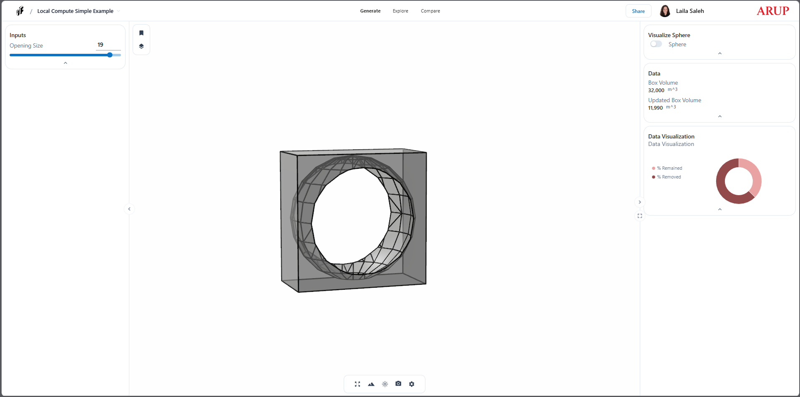Viewport: 800px width, 397px height.
Task: Open viewport settings gear icon
Action: [412, 384]
